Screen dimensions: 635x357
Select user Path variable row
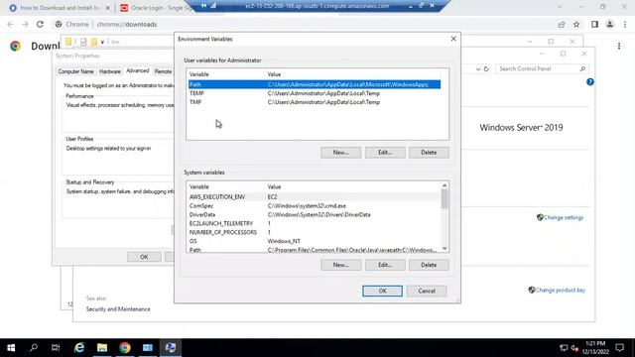(x=315, y=84)
